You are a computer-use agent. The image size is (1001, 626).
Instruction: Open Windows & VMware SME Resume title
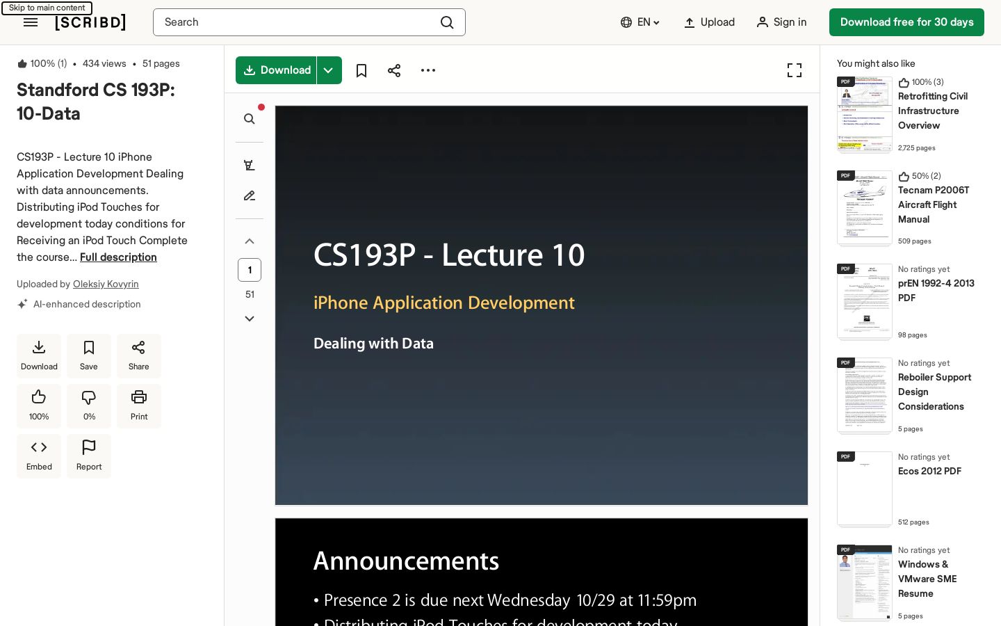[x=927, y=579]
